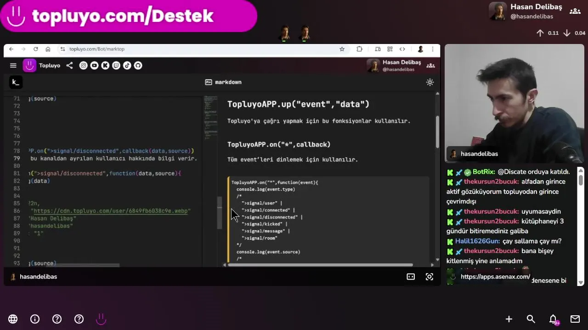Screen dimensions: 588x330
Task: Open the info icon in the bottom bar
Action: 35,319
